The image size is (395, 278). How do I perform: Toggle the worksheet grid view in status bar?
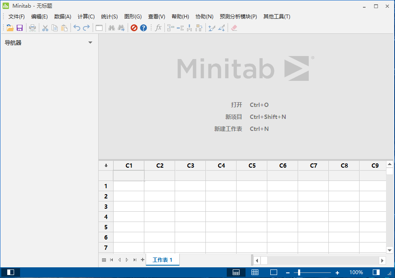(x=255, y=272)
